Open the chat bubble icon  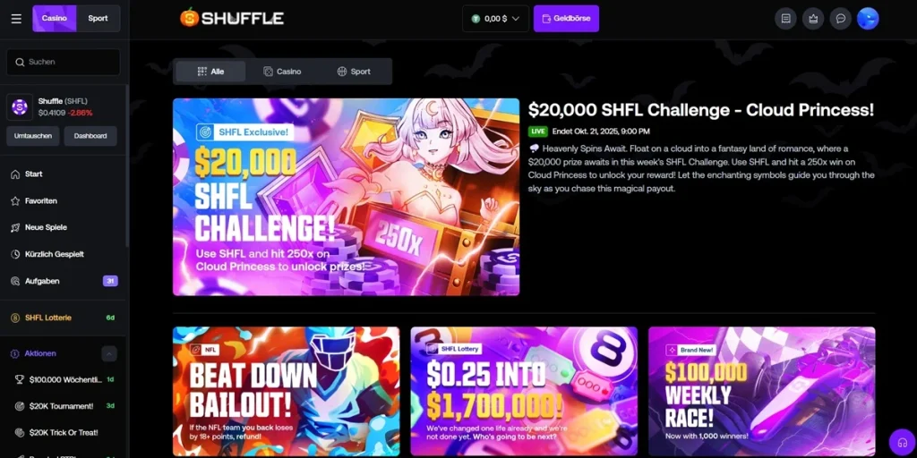(x=840, y=19)
